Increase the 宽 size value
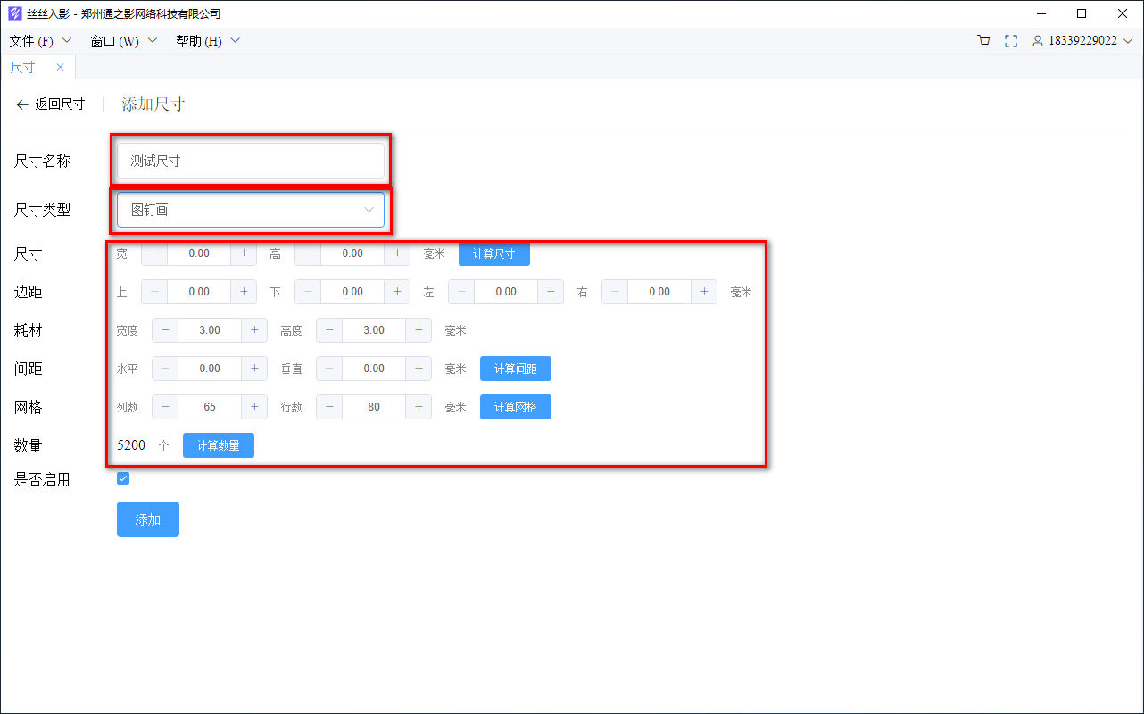This screenshot has width=1144, height=714. click(244, 253)
